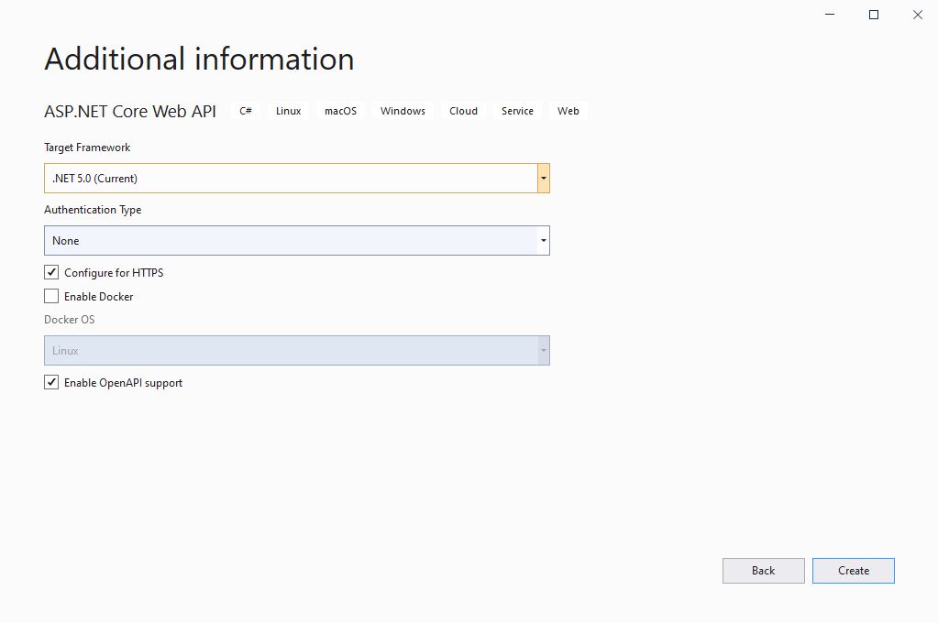This screenshot has width=938, height=623.
Task: Click the Linux tag
Action: [x=288, y=111]
